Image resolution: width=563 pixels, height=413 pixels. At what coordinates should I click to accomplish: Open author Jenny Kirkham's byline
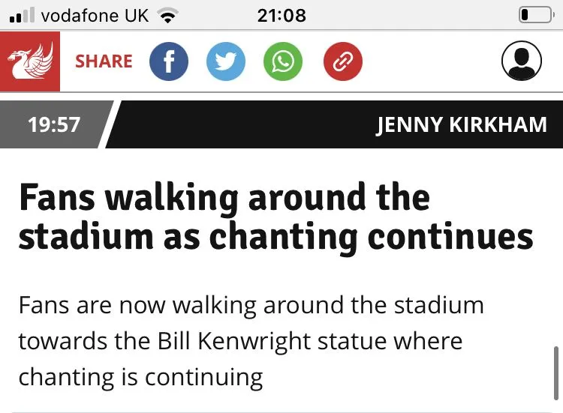pyautogui.click(x=462, y=124)
